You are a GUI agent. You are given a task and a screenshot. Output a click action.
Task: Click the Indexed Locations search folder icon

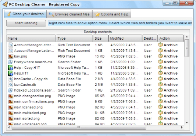pyautogui.click(x=11, y=90)
